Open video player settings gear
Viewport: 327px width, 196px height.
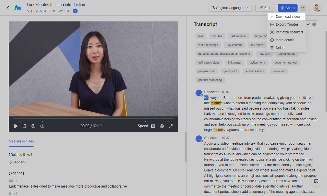[162, 126]
